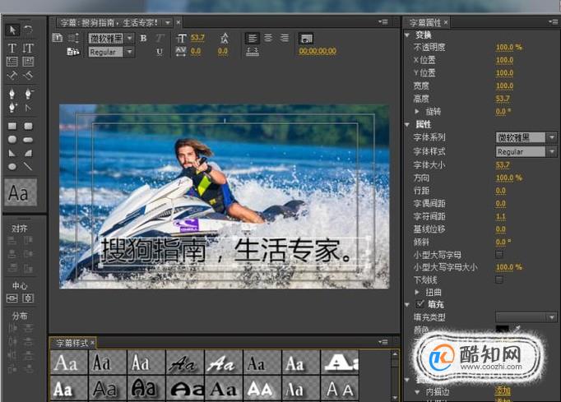Toggle Show Background Video
Viewport: 561px width, 402px height.
coord(306,39)
